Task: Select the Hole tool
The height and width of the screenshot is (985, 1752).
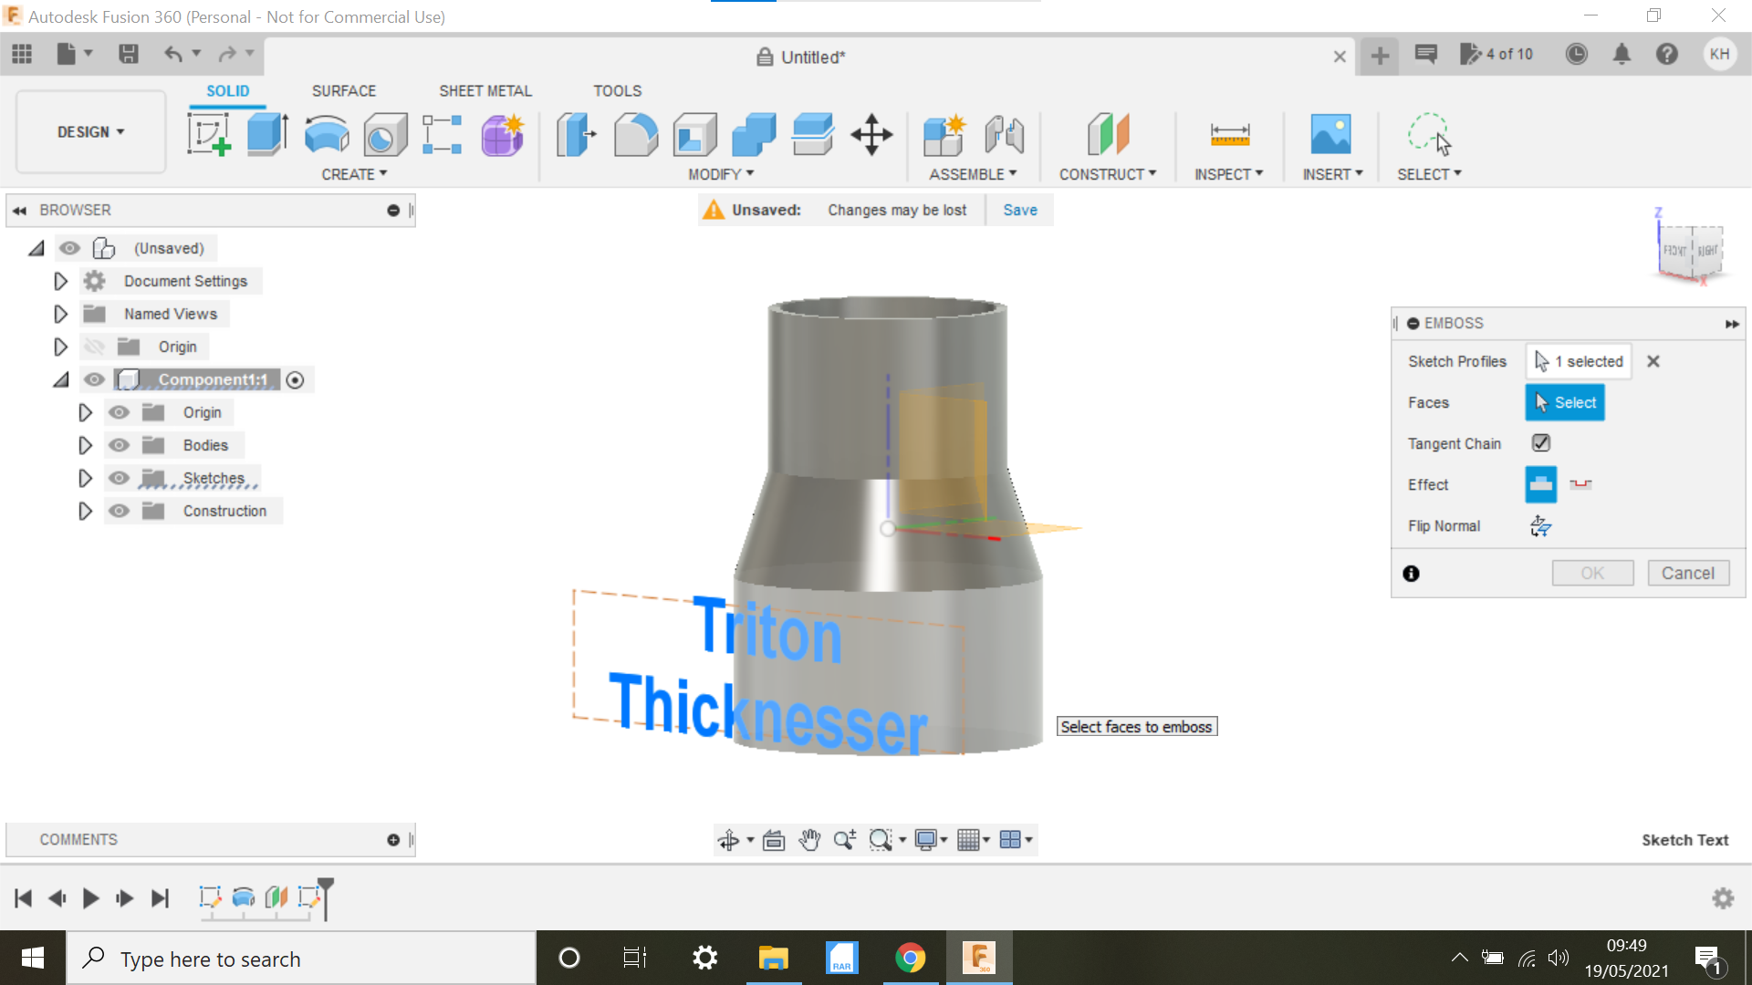Action: point(385,135)
